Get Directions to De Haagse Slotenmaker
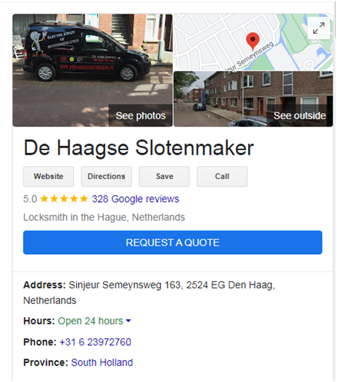Image resolution: width=337 pixels, height=382 pixels. point(106,177)
